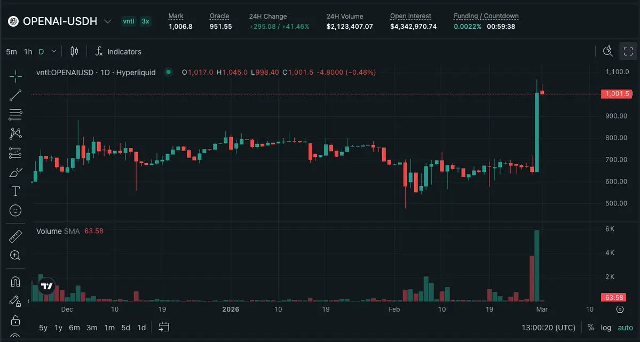Image resolution: width=640 pixels, height=342 pixels.
Task: Click the green market status dot
Action: (168, 72)
